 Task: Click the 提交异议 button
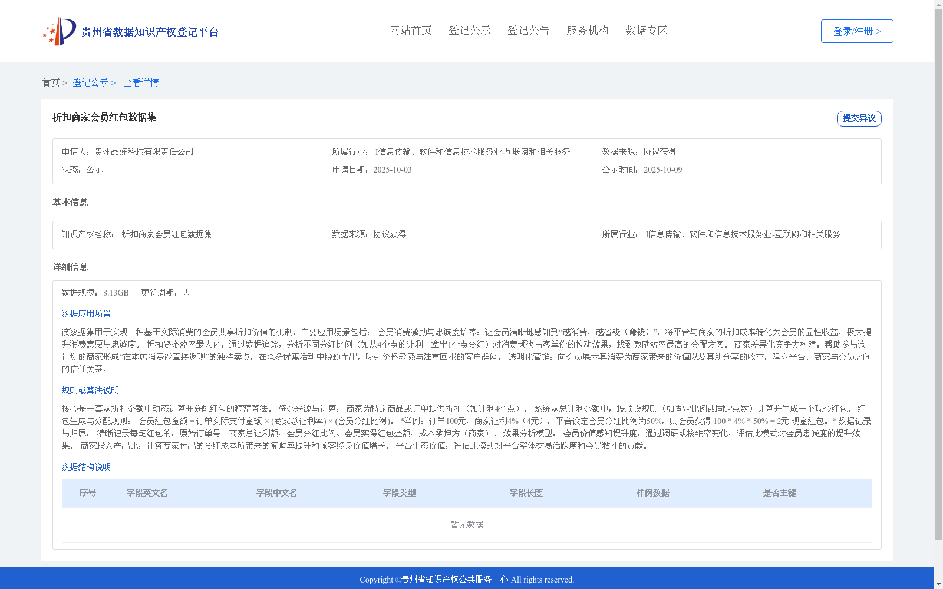pyautogui.click(x=859, y=118)
